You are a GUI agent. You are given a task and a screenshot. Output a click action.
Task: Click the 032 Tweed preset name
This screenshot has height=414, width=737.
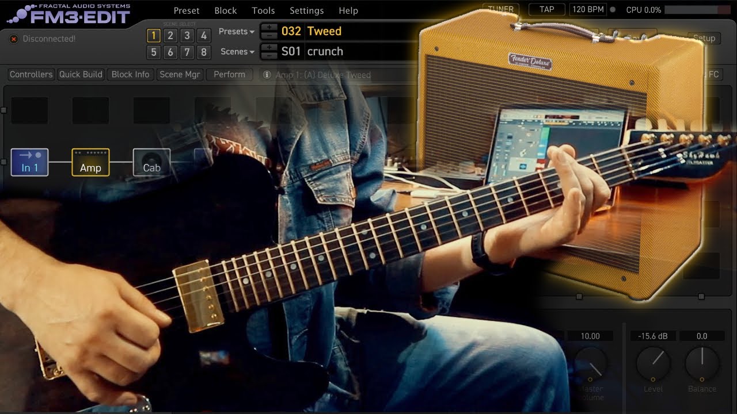[311, 31]
